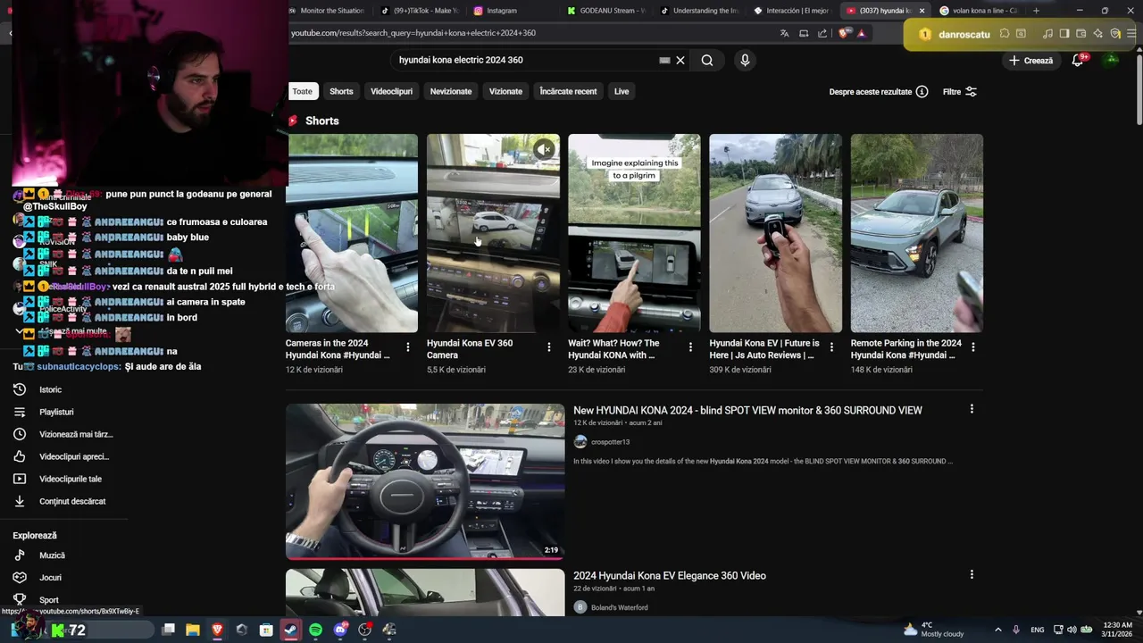Image resolution: width=1143 pixels, height=643 pixels.
Task: Open the browser hamburger menu
Action: point(1131,34)
